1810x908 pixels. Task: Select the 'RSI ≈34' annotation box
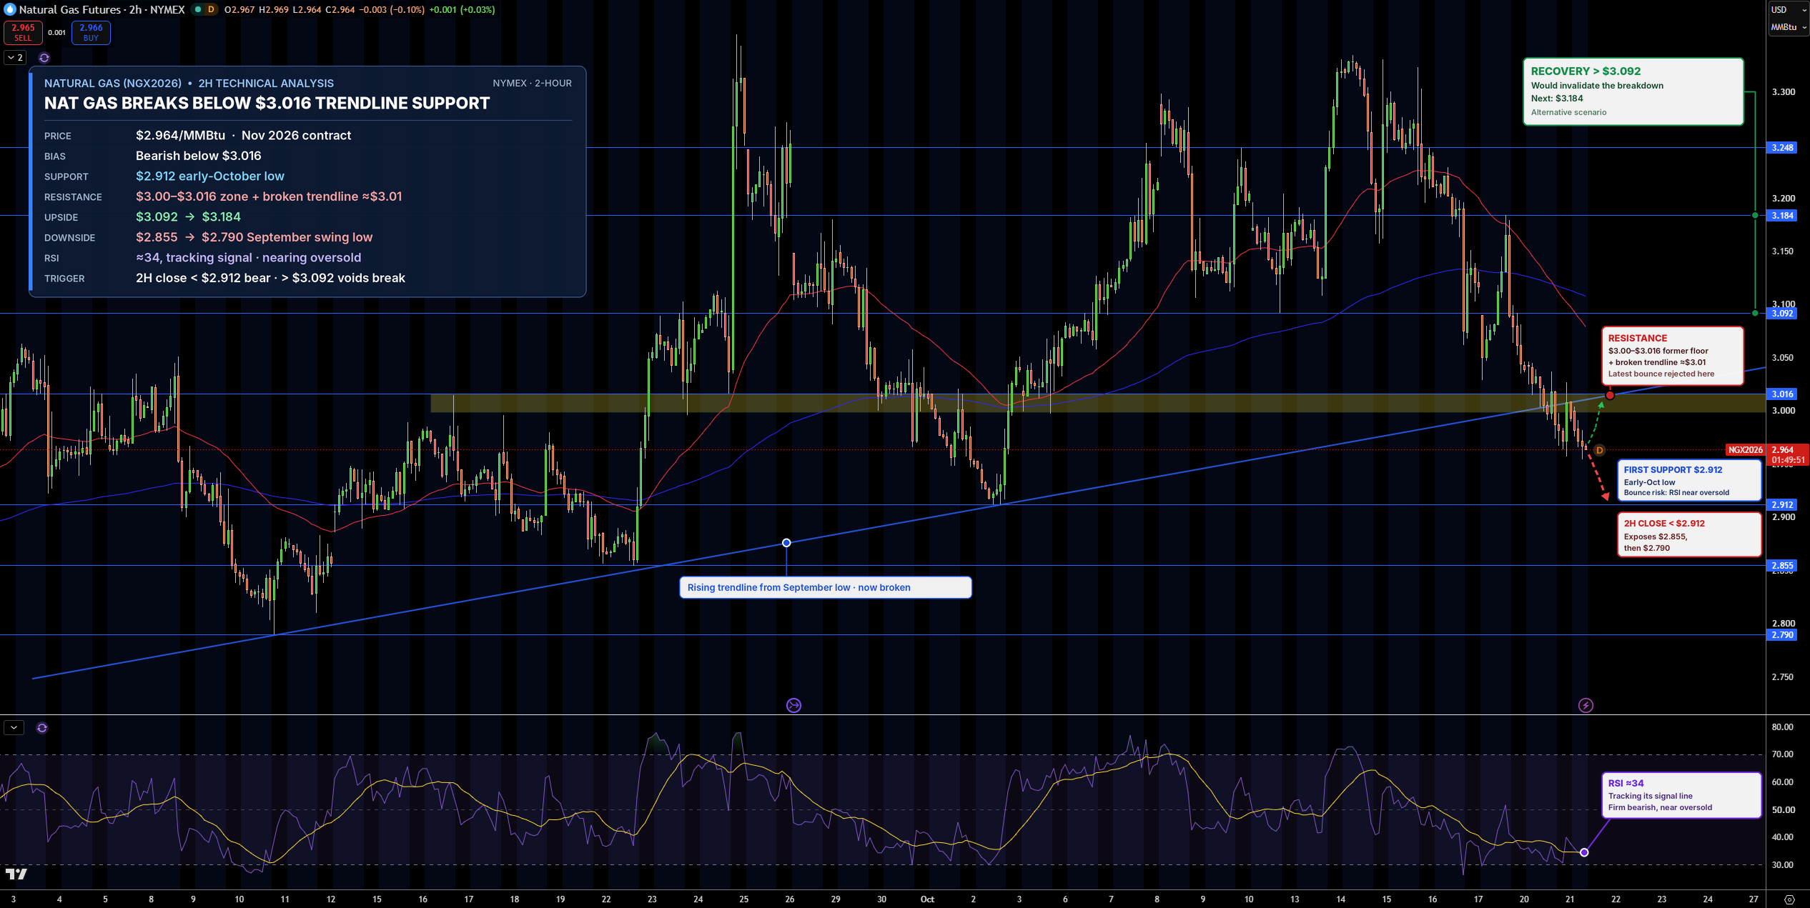click(x=1681, y=795)
